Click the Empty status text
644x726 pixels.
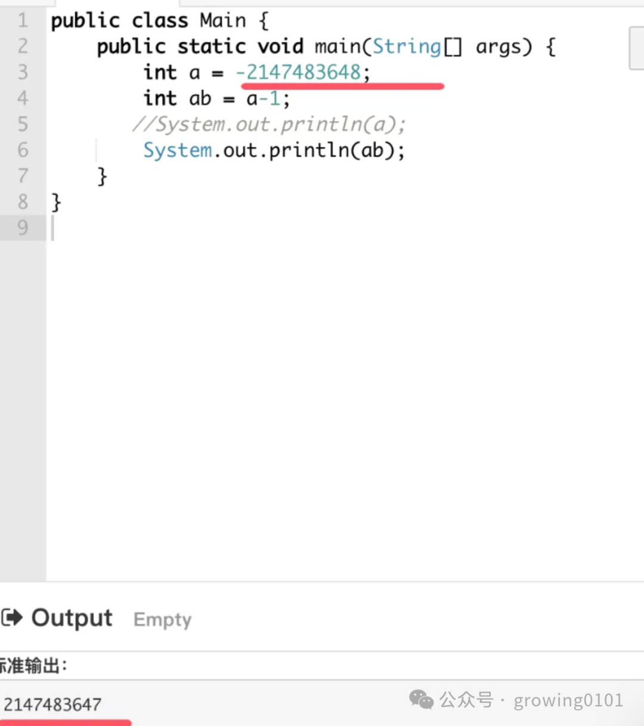[x=162, y=620]
